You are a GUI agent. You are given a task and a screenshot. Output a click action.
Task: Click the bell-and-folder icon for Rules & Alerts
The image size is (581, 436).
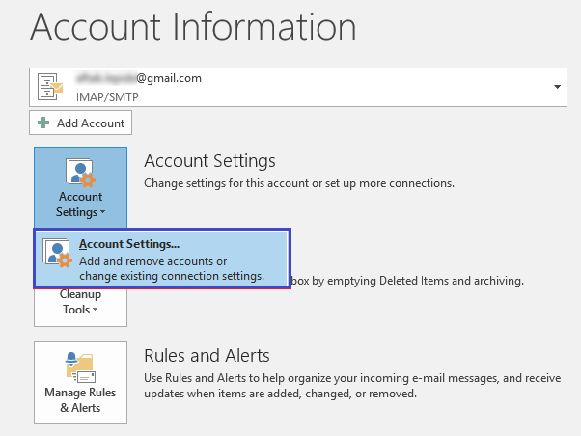click(x=80, y=368)
